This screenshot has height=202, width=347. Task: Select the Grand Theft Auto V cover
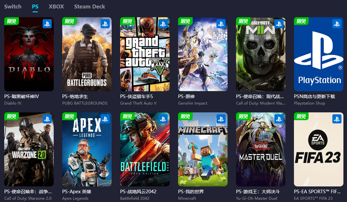[x=145, y=54]
